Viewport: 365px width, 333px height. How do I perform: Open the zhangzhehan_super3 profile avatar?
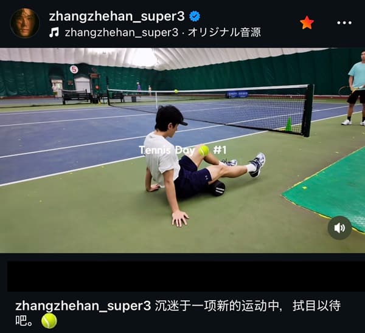(x=25, y=23)
